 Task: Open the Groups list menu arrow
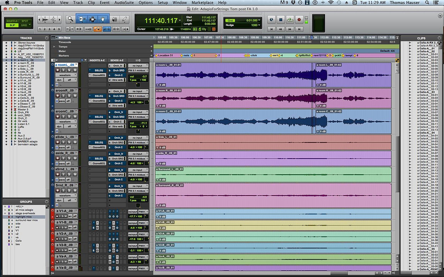point(47,202)
